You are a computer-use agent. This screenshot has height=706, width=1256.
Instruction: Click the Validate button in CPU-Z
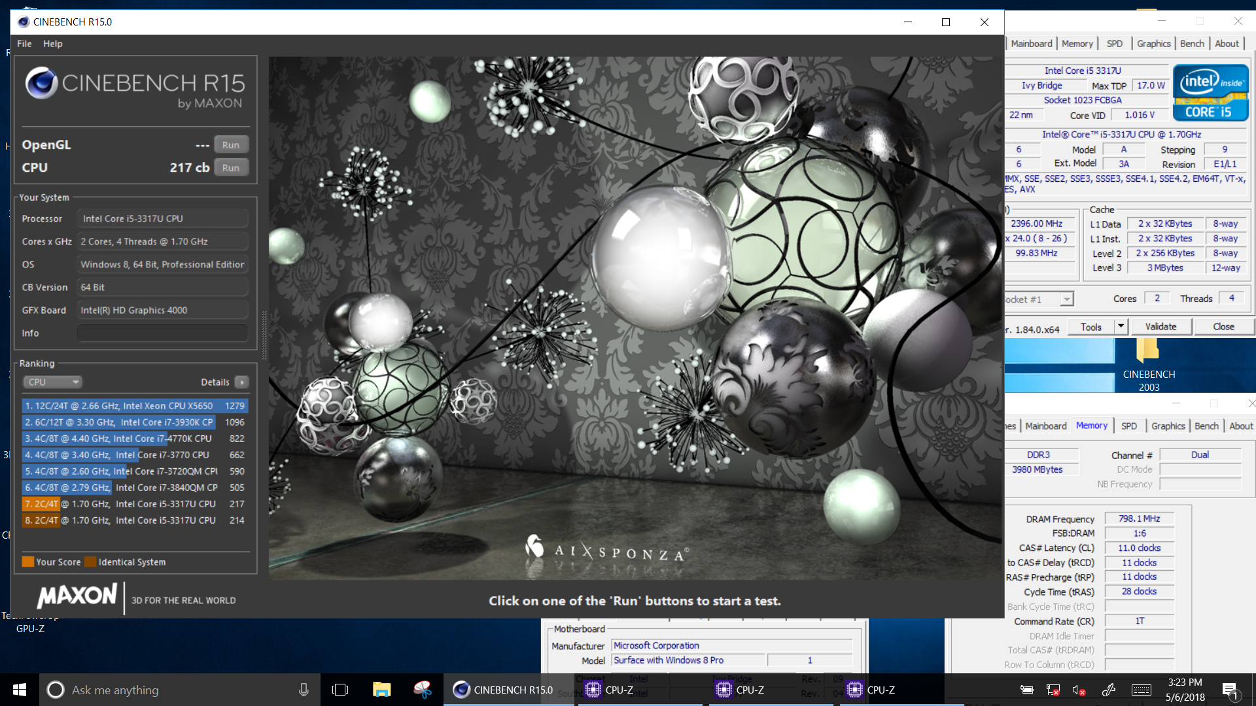(x=1160, y=326)
